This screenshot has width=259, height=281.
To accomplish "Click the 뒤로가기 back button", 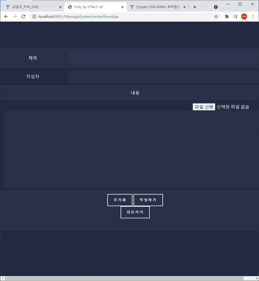I will click(135, 212).
